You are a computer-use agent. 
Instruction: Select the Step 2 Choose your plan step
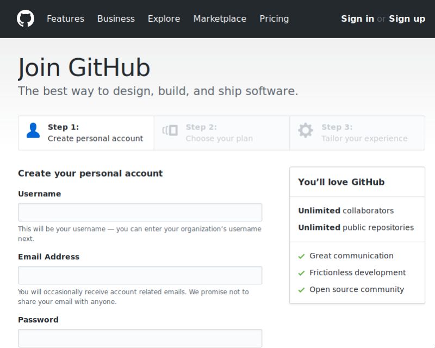click(x=221, y=133)
